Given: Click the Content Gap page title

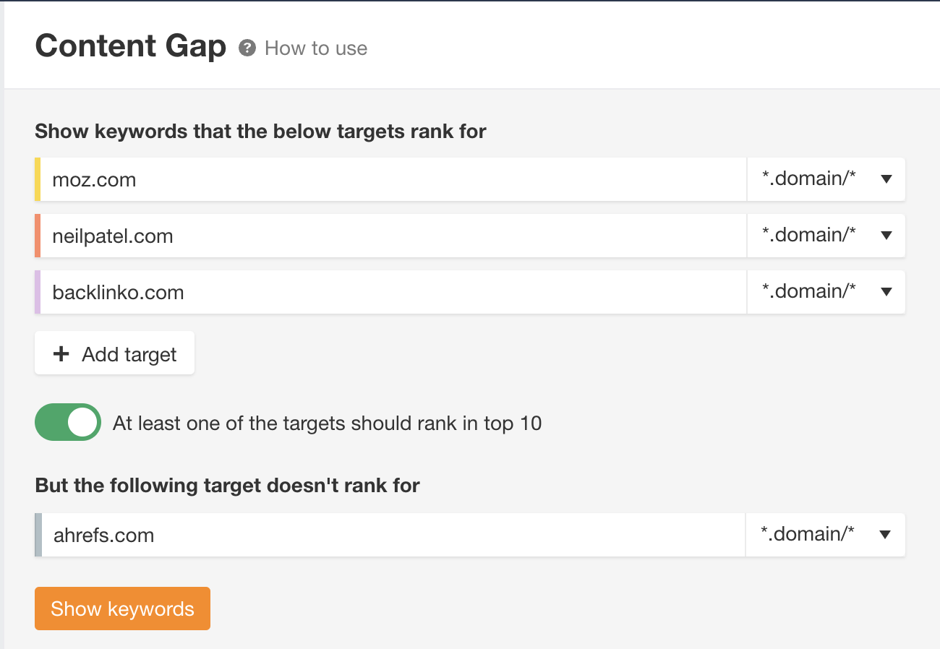Looking at the screenshot, I should tap(130, 46).
